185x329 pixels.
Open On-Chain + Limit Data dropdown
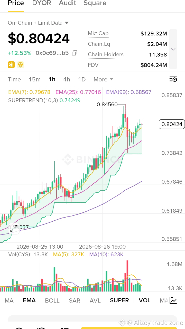(x=38, y=23)
